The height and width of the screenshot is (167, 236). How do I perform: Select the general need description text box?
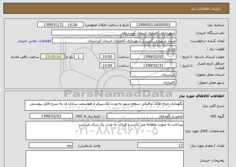[x=104, y=105]
